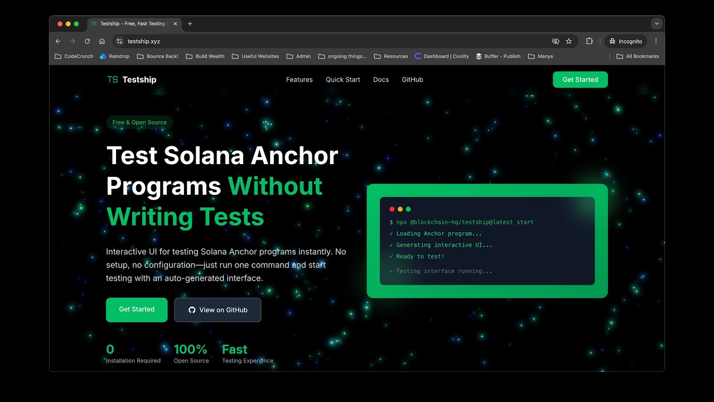Click the Free & Open Source badge
The width and height of the screenshot is (714, 402).
click(139, 122)
